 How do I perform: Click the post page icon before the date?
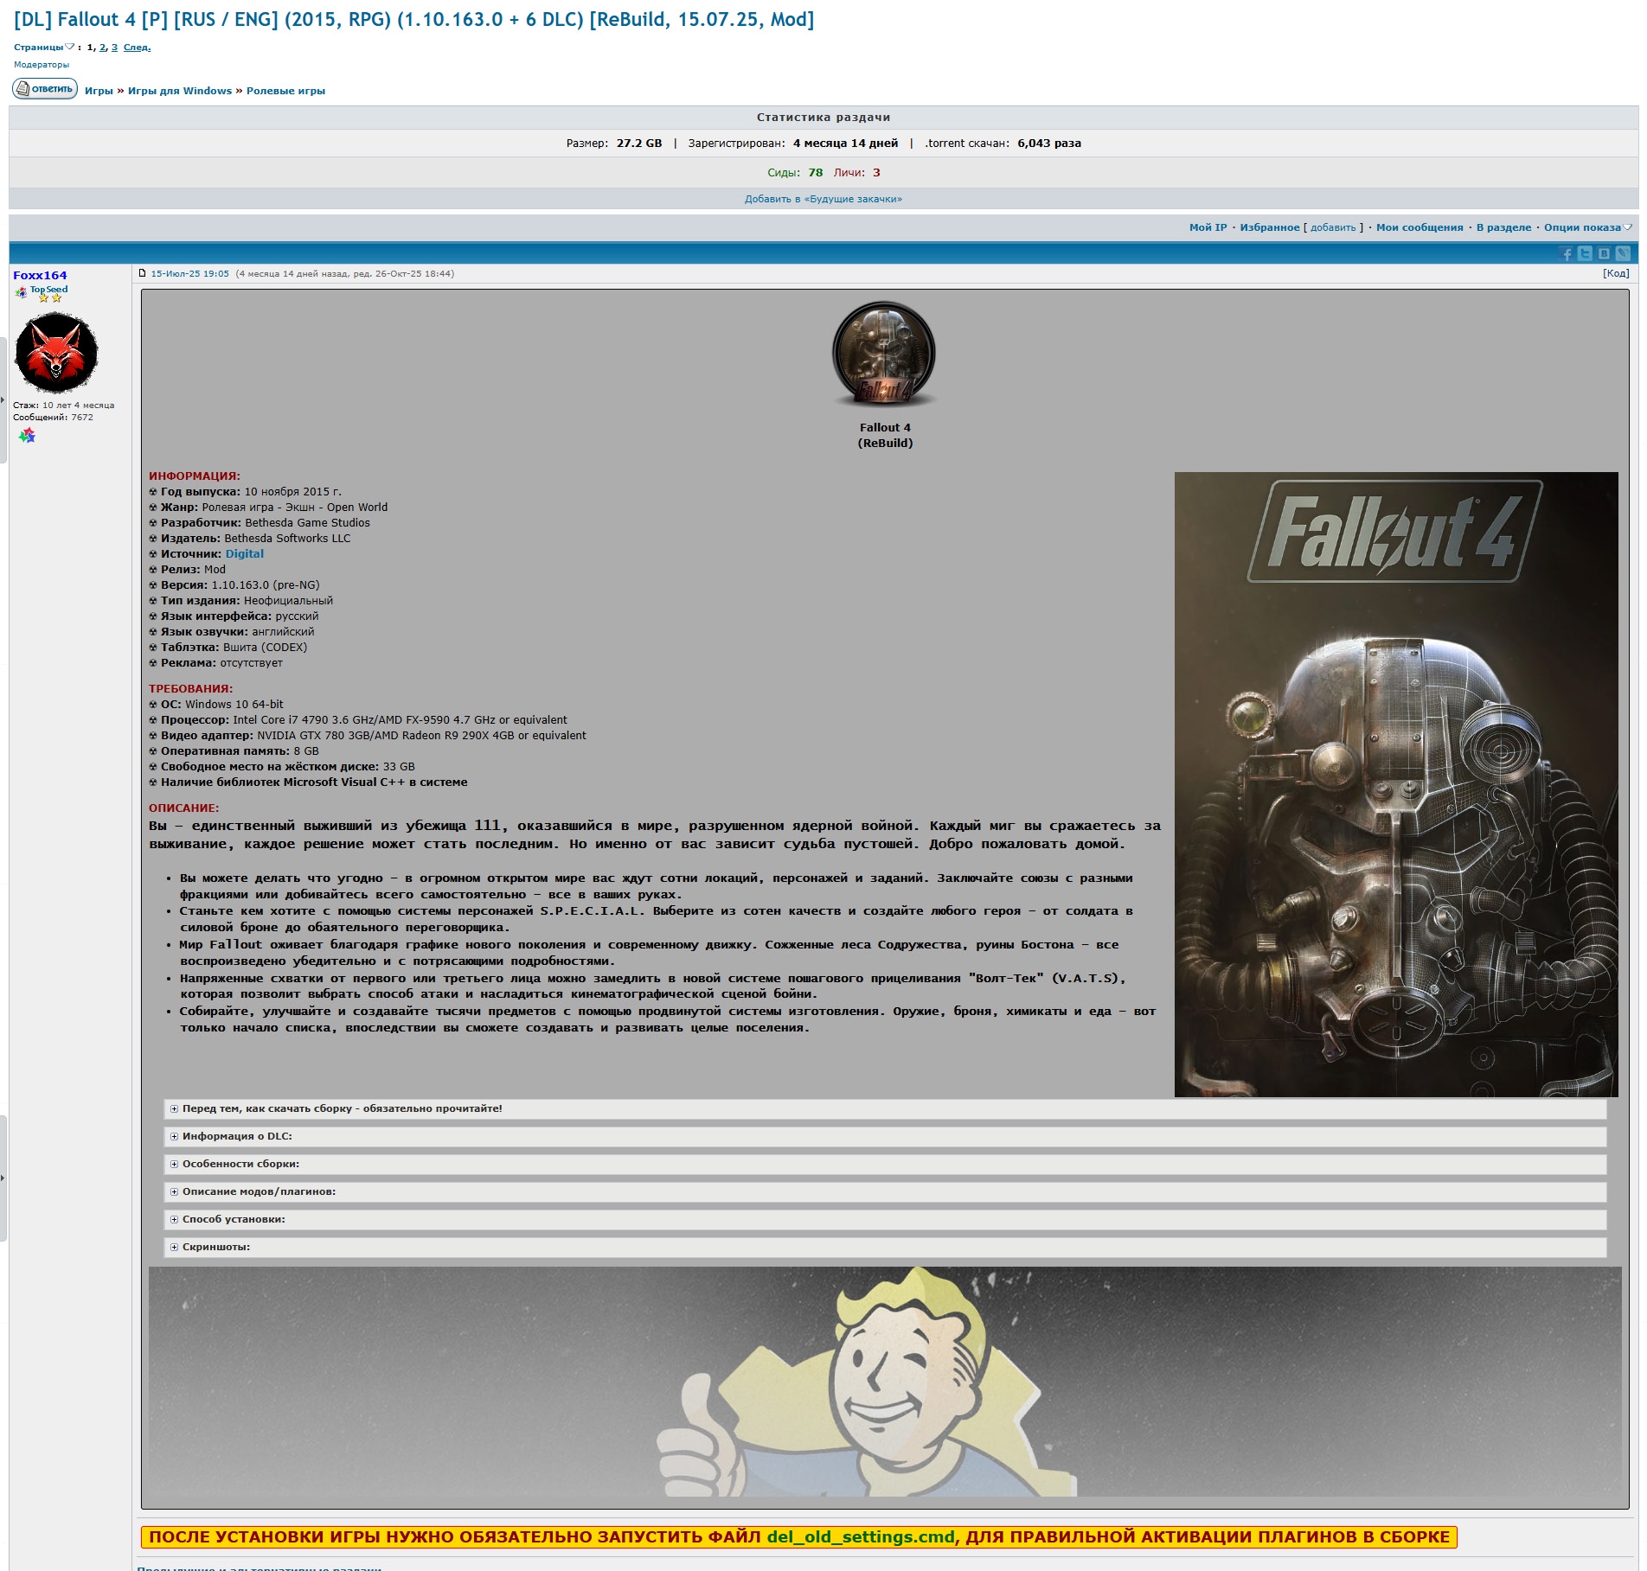coord(143,273)
